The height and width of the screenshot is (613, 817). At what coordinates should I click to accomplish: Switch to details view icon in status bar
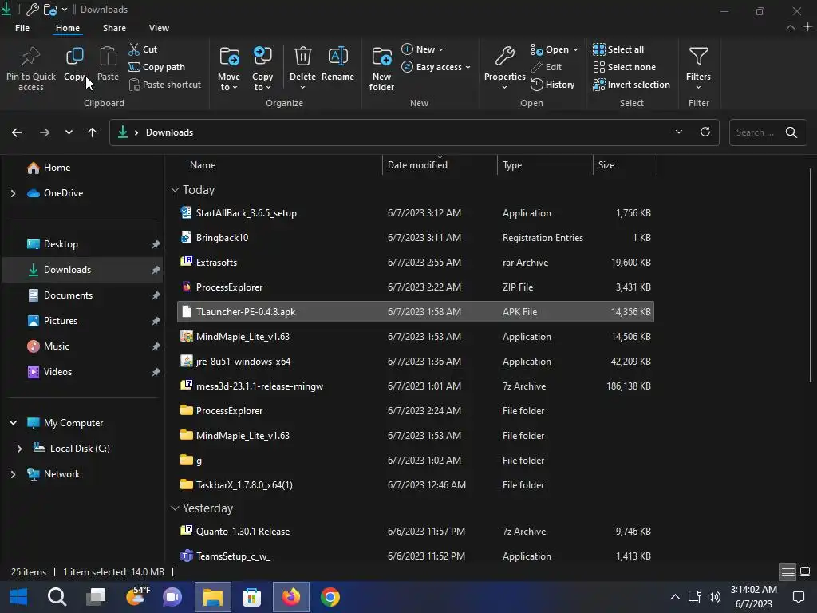(787, 571)
